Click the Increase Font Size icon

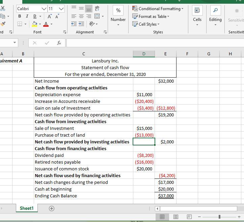(x=50, y=16)
